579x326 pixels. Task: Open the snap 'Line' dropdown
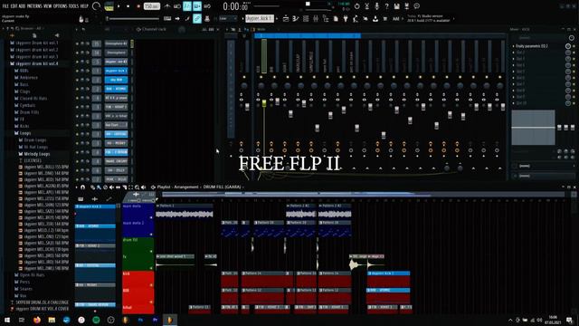[228, 18]
